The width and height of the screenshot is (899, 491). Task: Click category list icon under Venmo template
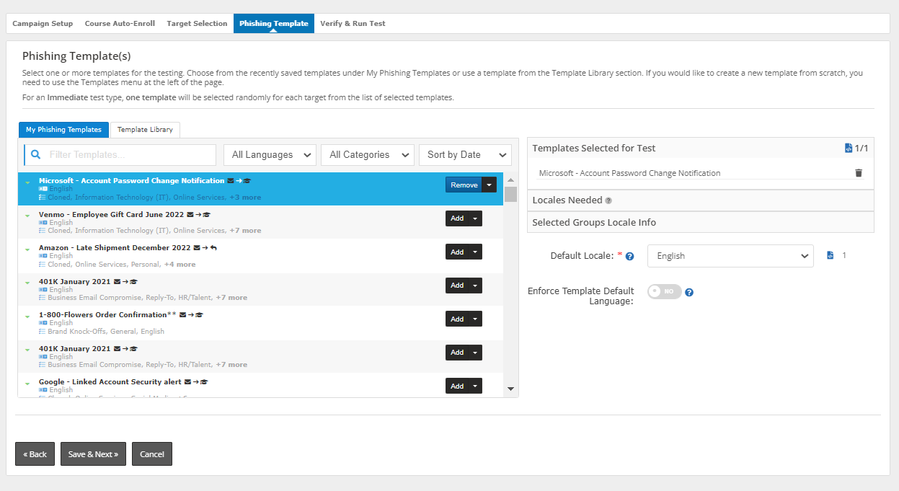coord(43,231)
